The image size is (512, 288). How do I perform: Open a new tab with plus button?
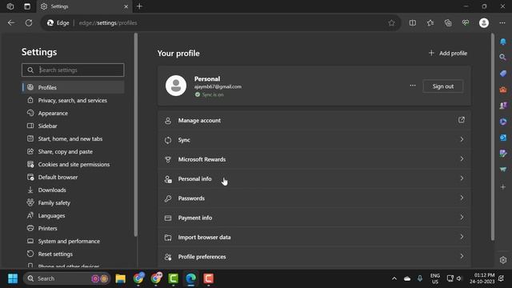point(139,6)
